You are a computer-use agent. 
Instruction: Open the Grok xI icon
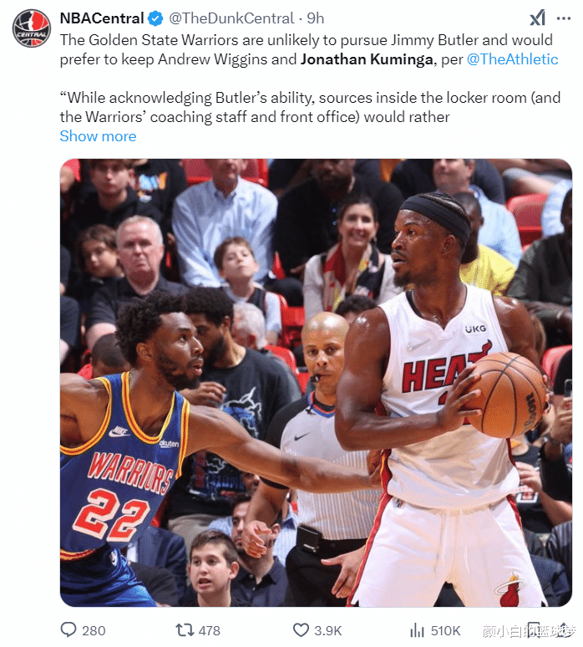coord(537,18)
